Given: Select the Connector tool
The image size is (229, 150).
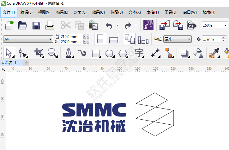Looking at the screenshot, I should pos(169,53).
